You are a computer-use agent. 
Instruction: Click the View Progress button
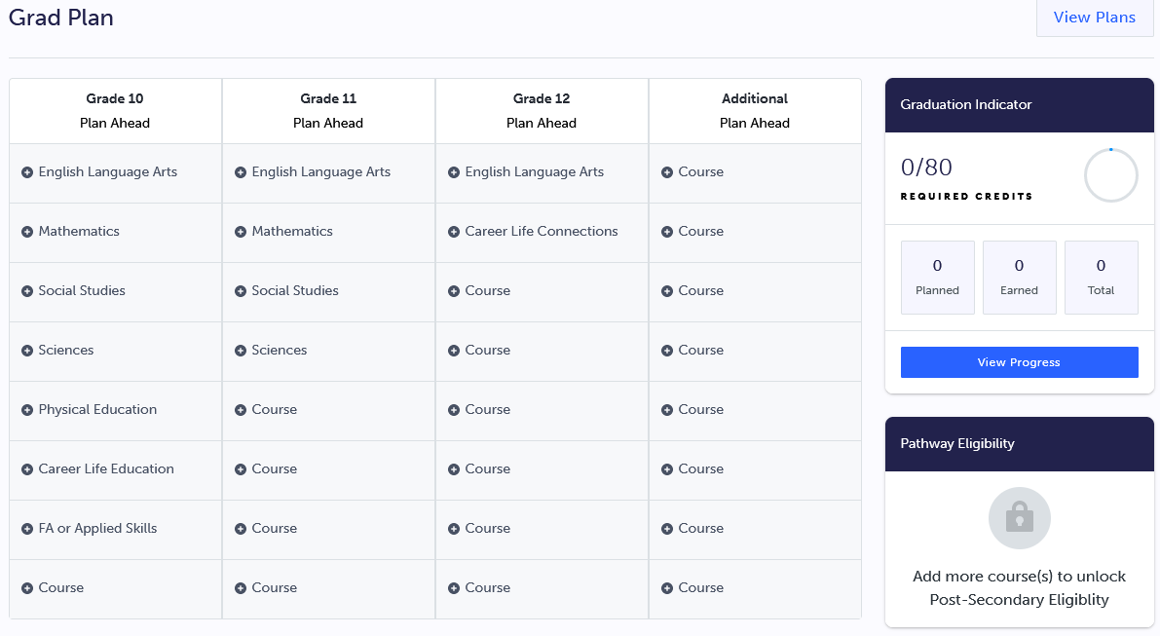point(1019,362)
